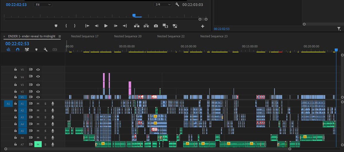Open the Fit zoom level dropdown
This screenshot has height=152, width=344.
pos(43,5)
